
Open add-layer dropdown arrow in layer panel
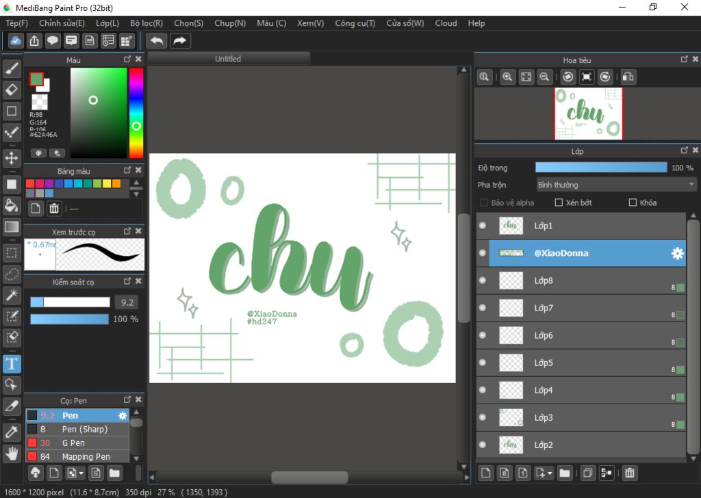pos(550,473)
